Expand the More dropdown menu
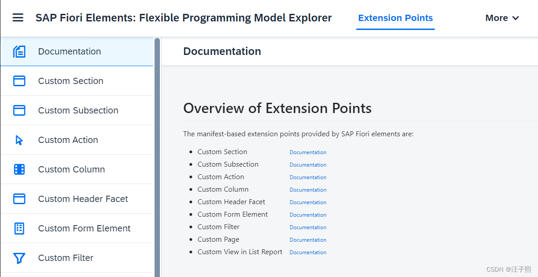 pos(502,18)
